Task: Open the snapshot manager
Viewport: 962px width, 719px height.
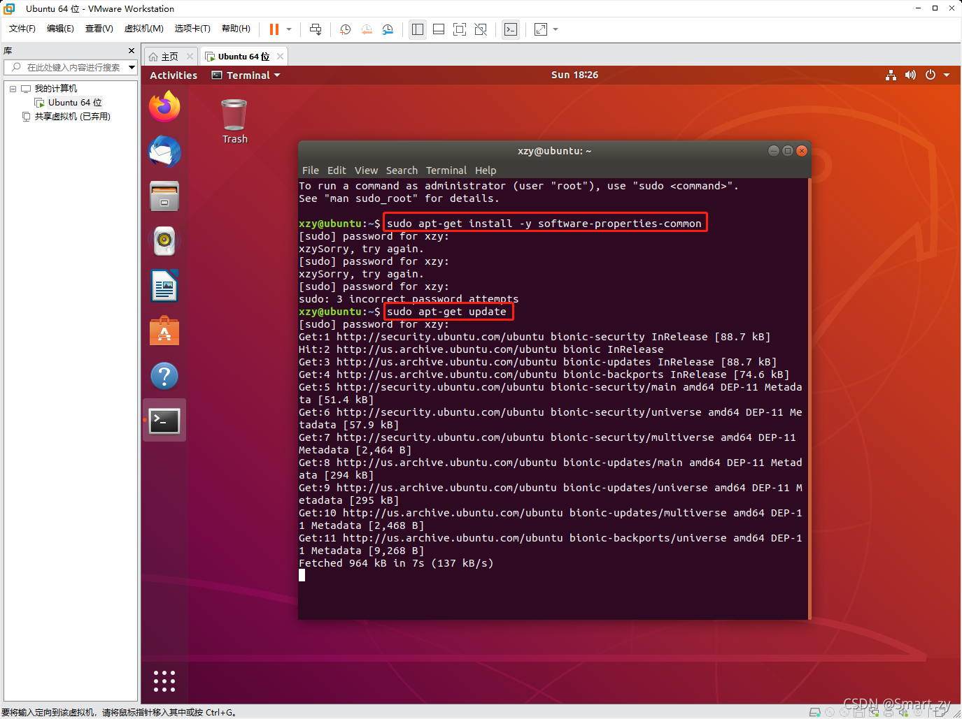Action: pos(388,29)
